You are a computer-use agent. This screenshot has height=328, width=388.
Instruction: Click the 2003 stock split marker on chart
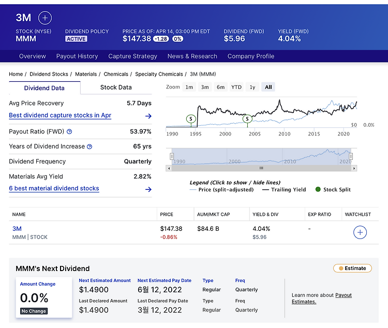coord(247,119)
